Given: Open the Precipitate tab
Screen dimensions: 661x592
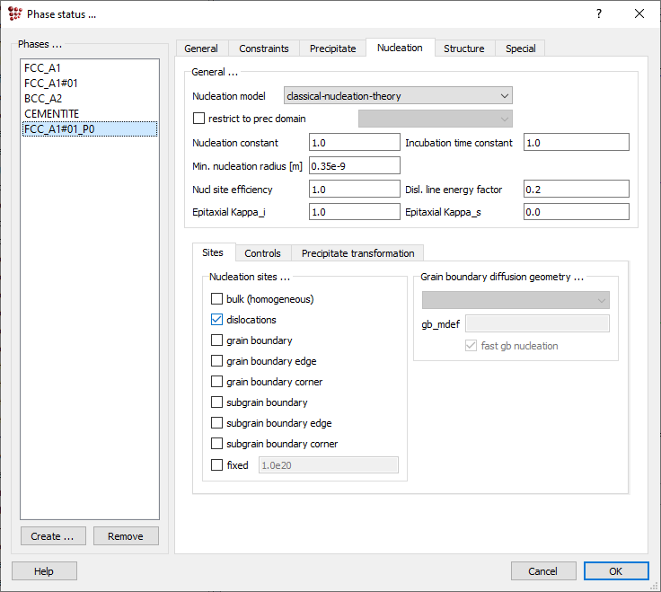Looking at the screenshot, I should pos(332,49).
